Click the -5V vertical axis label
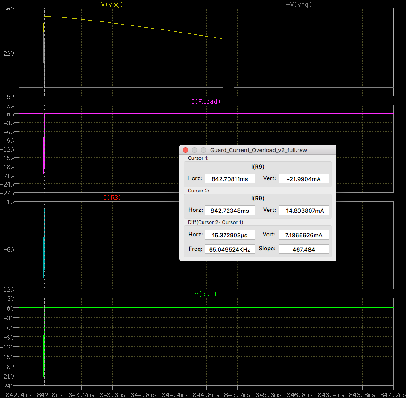 (8, 97)
